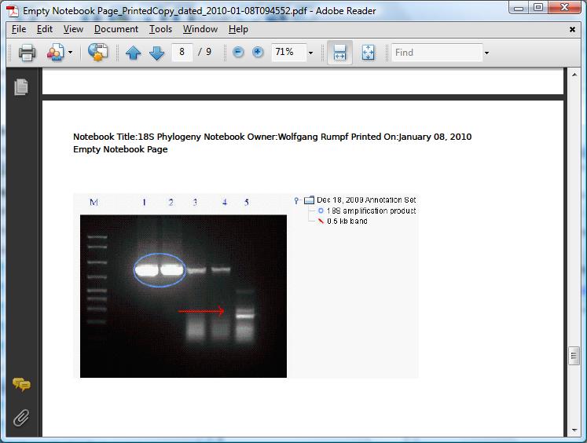
Task: Select fit one full page icon
Action: click(x=368, y=53)
